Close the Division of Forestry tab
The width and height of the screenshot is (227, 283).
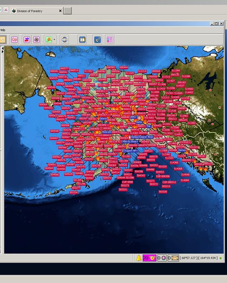pyautogui.click(x=60, y=11)
